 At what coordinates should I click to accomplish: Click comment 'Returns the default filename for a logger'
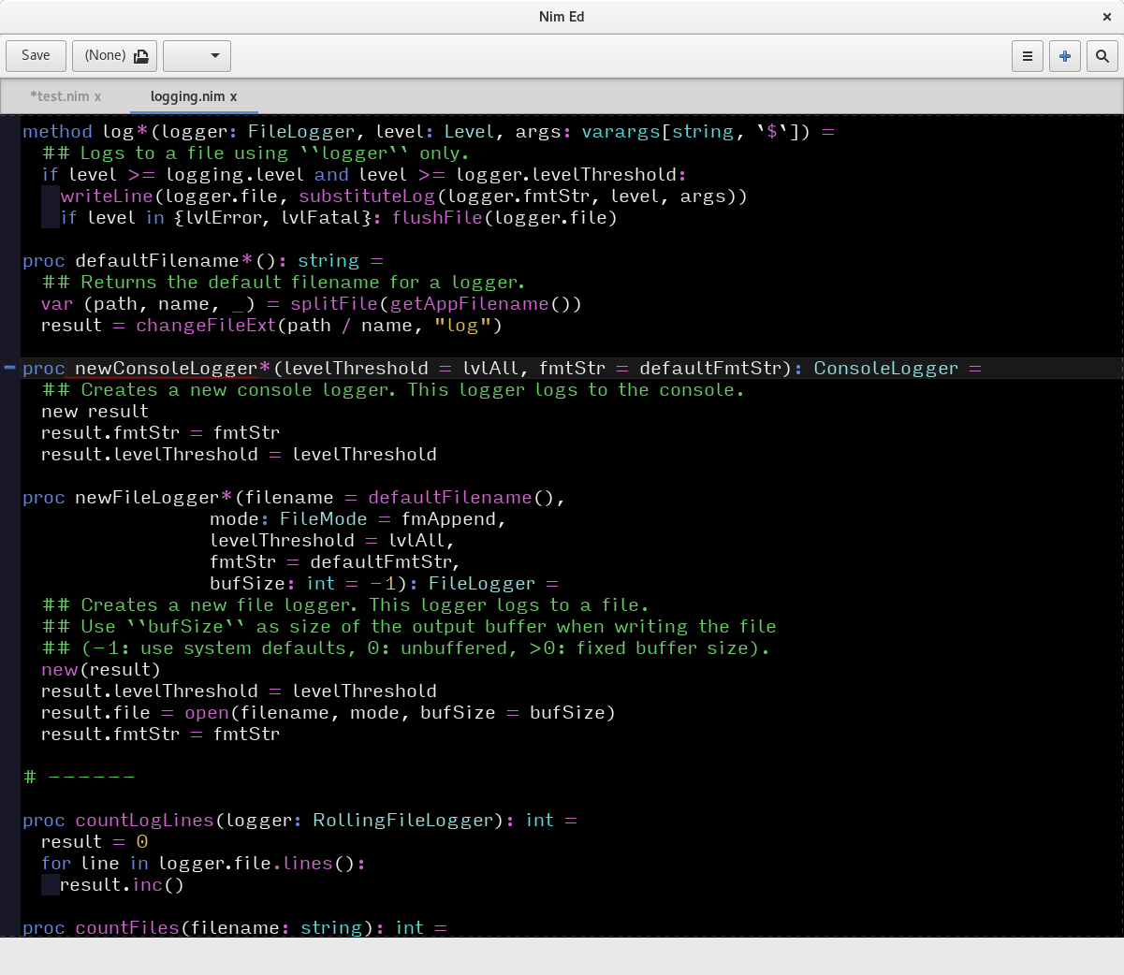(302, 283)
